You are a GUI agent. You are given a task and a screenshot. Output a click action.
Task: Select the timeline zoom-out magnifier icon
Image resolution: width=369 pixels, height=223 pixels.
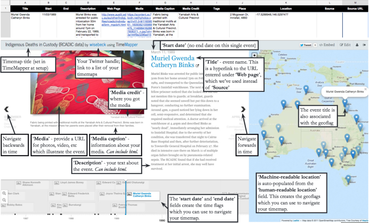click(x=4, y=200)
